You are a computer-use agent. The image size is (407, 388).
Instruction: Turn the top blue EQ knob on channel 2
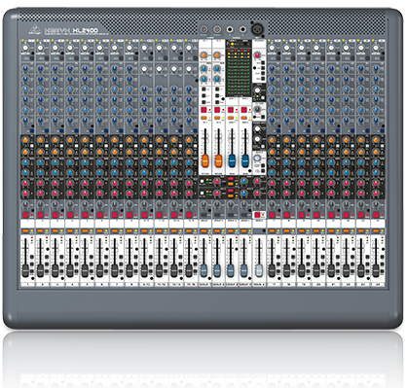click(40, 69)
